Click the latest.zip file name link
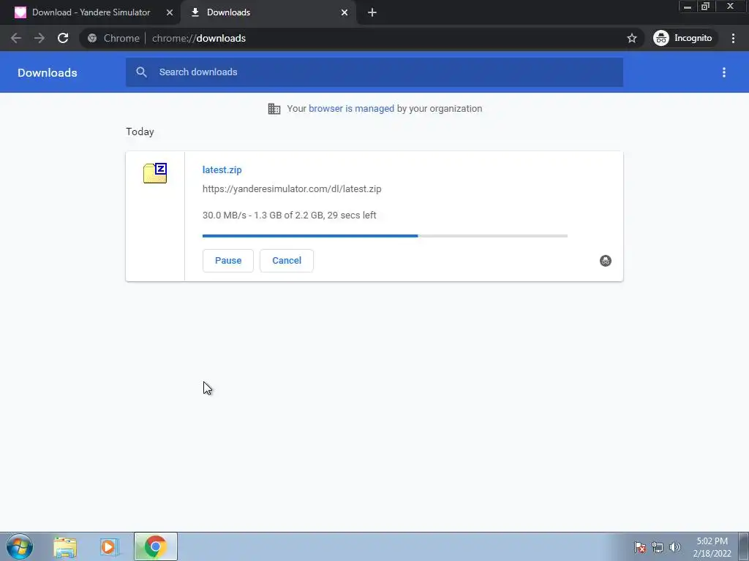The image size is (749, 561). coord(222,169)
